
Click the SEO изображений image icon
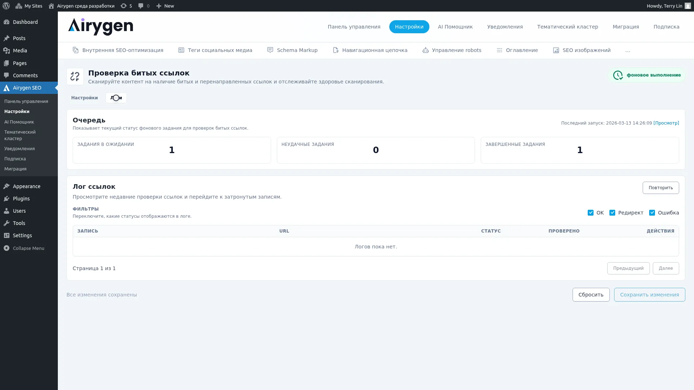coord(556,50)
